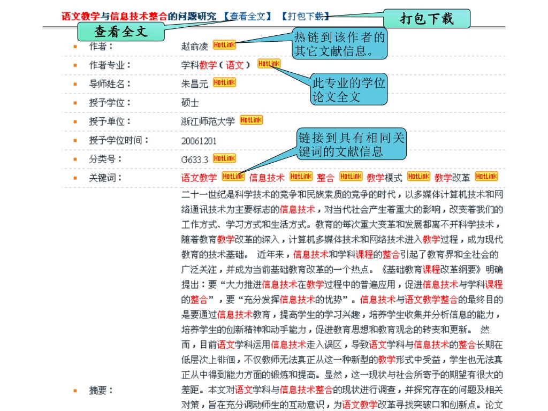Click the 授予学位时间: field label
The image size is (548, 411).
tap(119, 141)
